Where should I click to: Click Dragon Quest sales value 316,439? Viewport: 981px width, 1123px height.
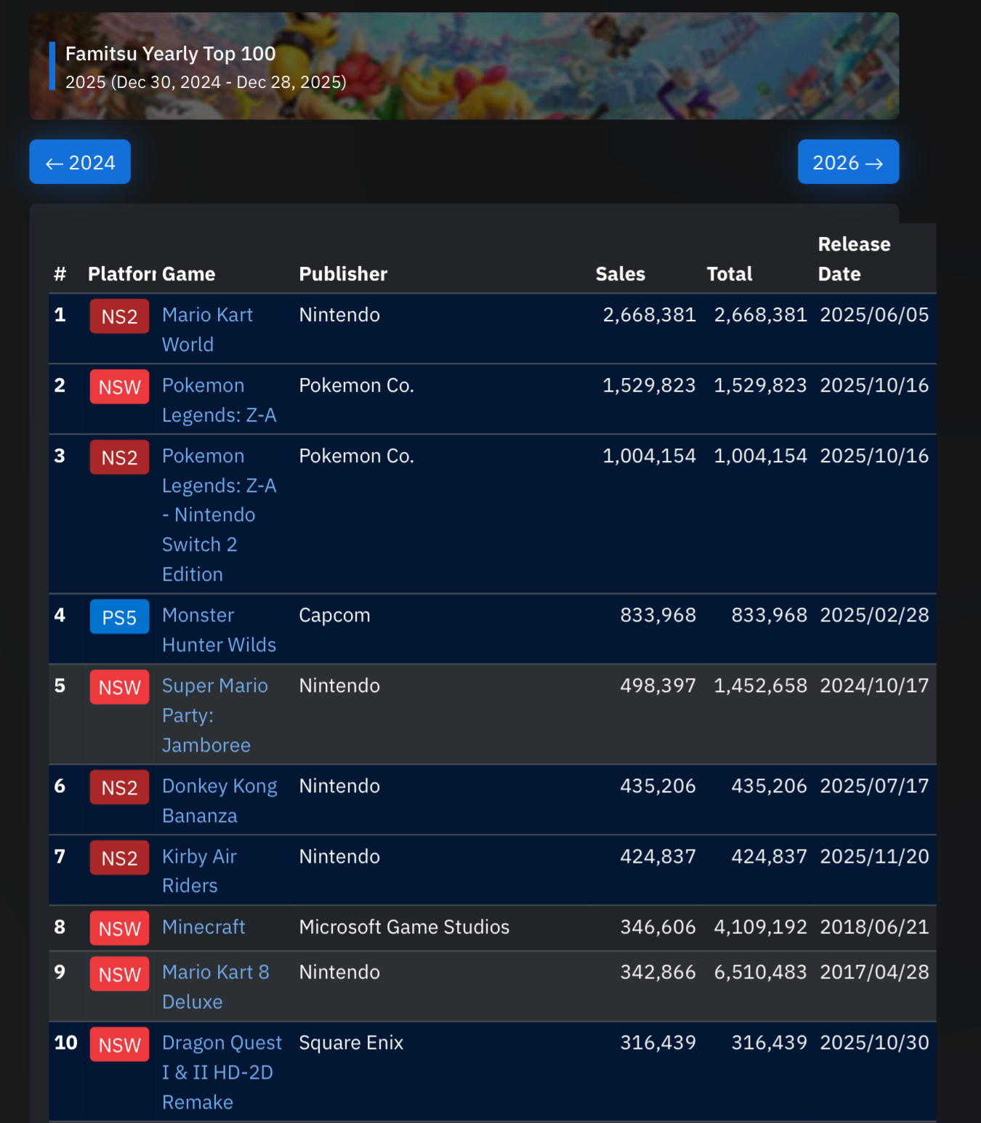click(658, 1042)
